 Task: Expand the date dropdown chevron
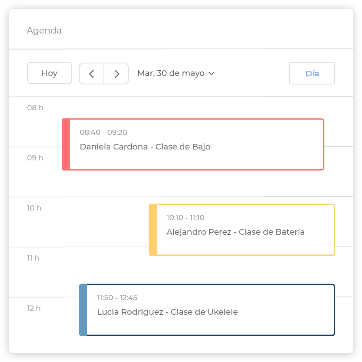(211, 74)
